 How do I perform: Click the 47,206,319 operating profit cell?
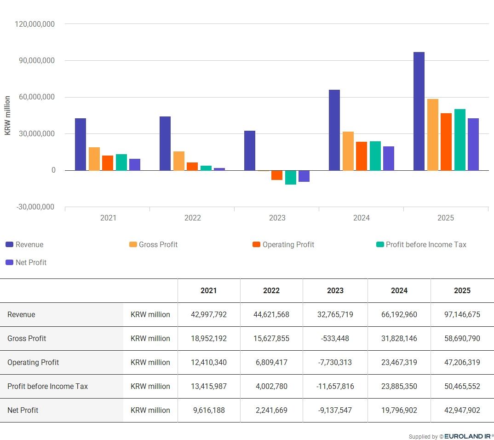point(462,363)
